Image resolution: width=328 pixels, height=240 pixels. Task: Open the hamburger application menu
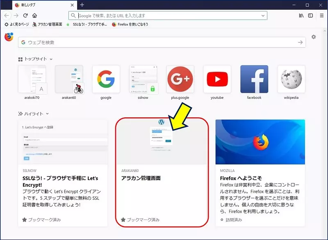point(322,16)
